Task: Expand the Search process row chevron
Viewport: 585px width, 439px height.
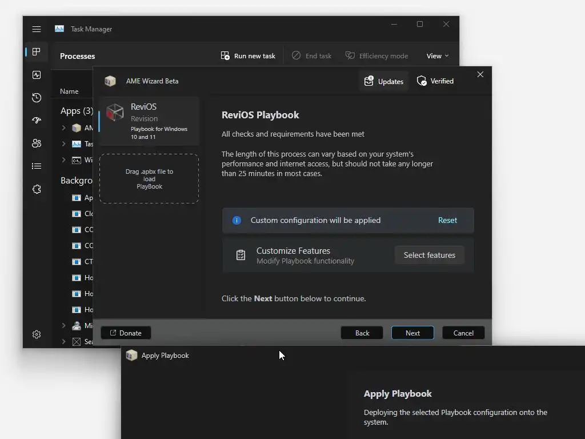Action: 63,342
